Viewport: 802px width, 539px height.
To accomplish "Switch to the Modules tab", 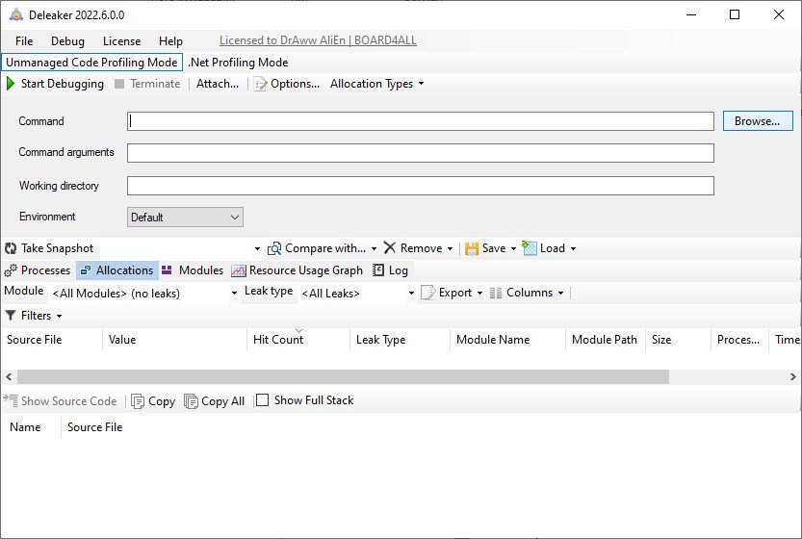I will coord(193,270).
